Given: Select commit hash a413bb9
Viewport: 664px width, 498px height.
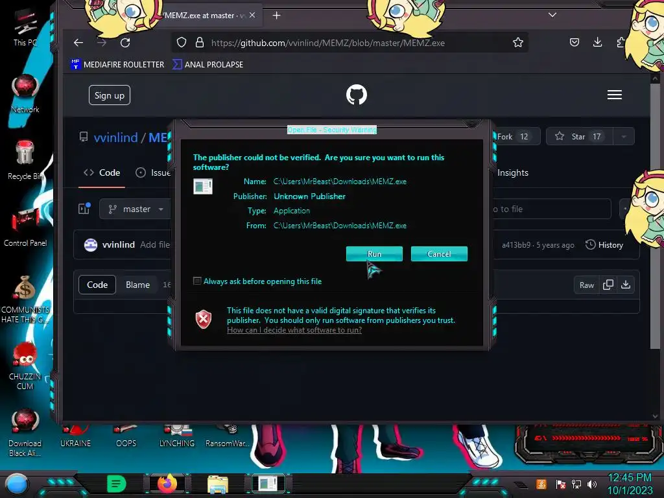Looking at the screenshot, I should tap(516, 245).
